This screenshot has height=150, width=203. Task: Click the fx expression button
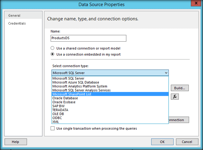(x=175, y=96)
